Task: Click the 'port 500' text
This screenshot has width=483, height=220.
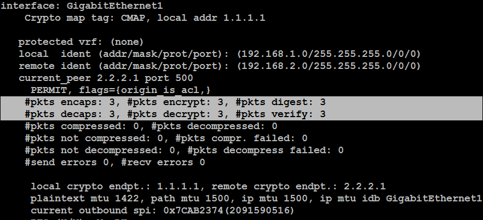Action: coord(169,78)
